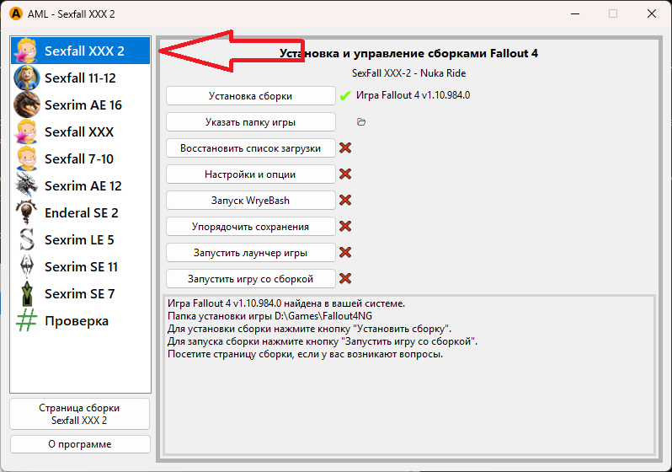Click the Sexrim LE 5 icon
The width and height of the screenshot is (672, 472).
(27, 239)
